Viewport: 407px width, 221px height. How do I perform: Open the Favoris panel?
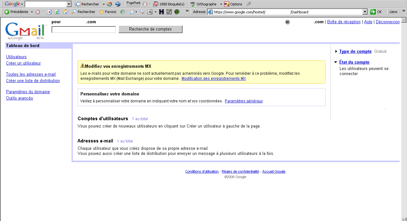(108, 12)
